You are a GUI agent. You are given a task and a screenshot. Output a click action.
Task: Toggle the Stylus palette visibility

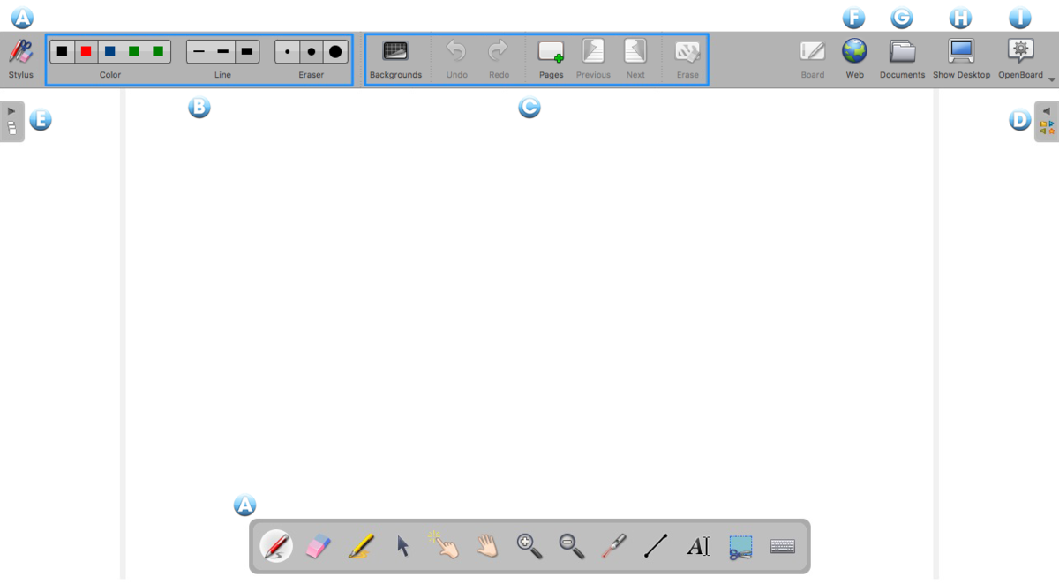20,58
